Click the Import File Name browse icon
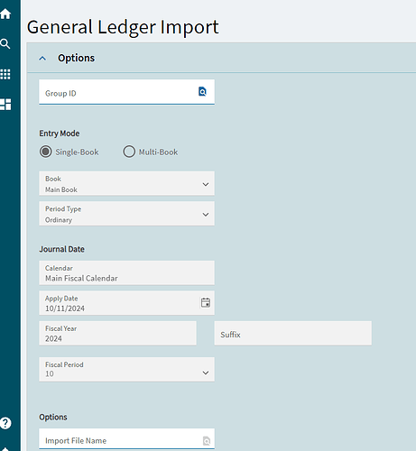The image size is (416, 451). 207,441
